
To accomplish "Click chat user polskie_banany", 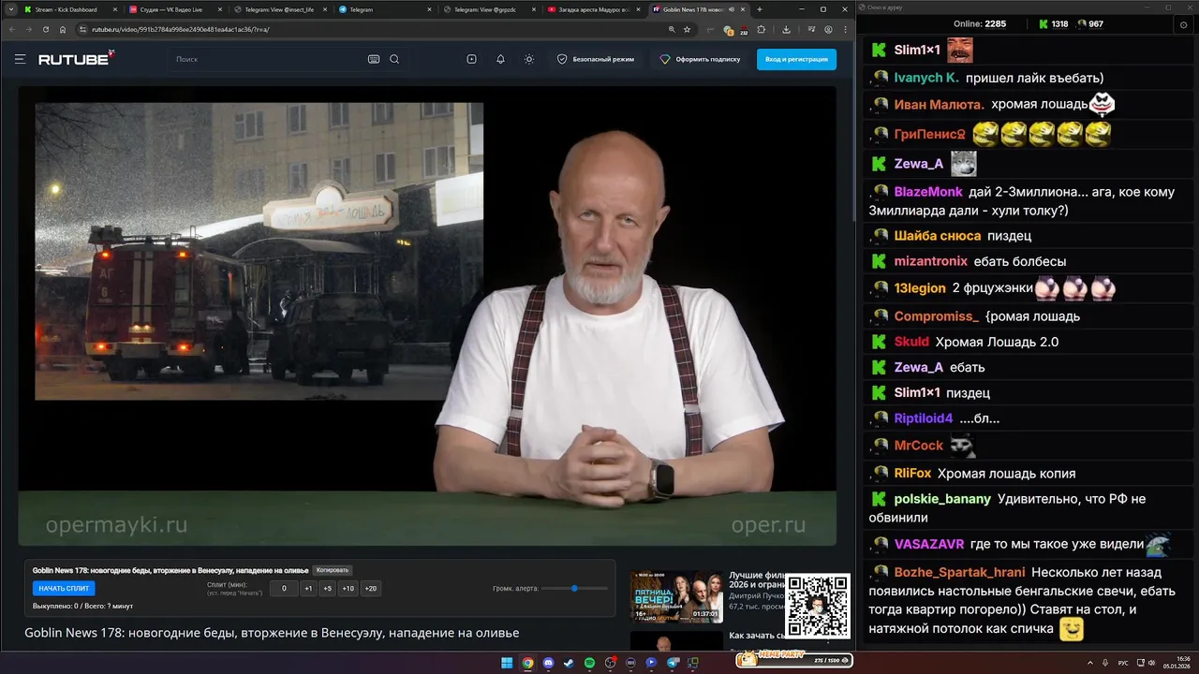I will [x=942, y=499].
